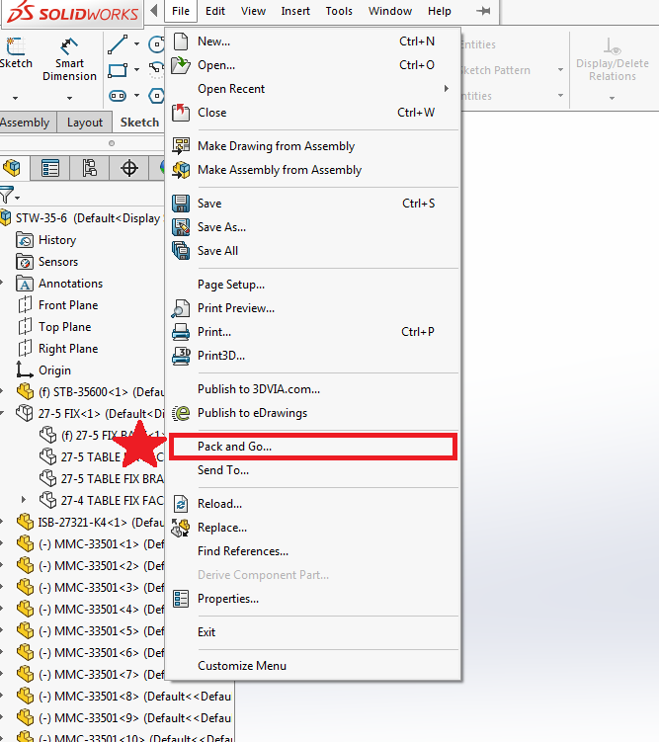Select the Corner Rectangle tool
Image resolution: width=659 pixels, height=742 pixels.
pyautogui.click(x=118, y=70)
